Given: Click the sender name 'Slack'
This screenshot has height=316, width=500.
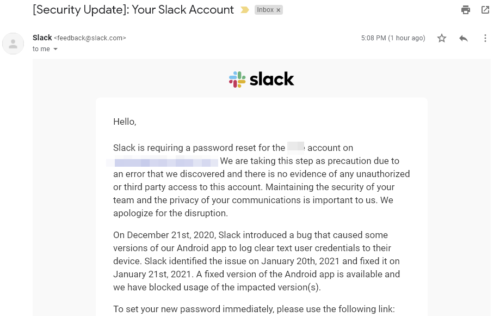Looking at the screenshot, I should pos(42,38).
